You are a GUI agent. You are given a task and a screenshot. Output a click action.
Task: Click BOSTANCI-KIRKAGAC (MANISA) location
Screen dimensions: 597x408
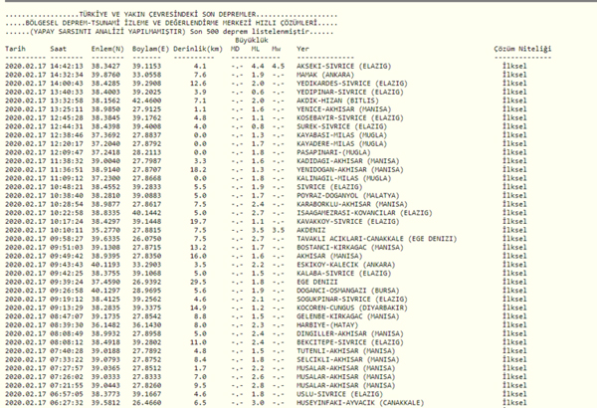[350, 248]
